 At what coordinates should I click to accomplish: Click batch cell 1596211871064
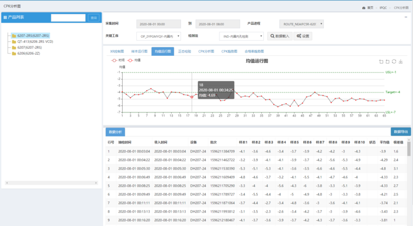(222, 203)
